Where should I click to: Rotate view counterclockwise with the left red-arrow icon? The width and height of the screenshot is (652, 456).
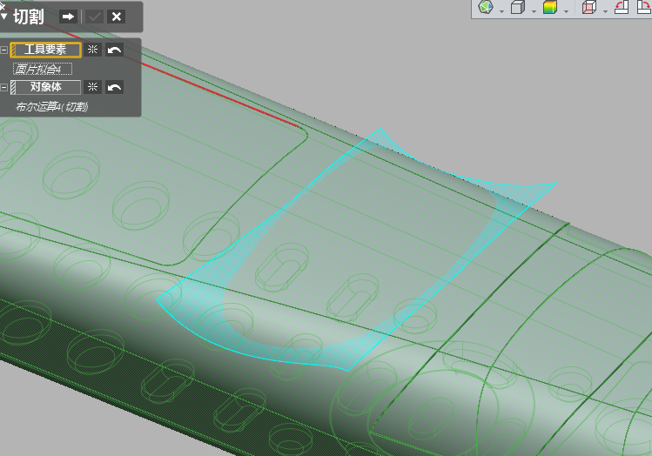coord(622,7)
